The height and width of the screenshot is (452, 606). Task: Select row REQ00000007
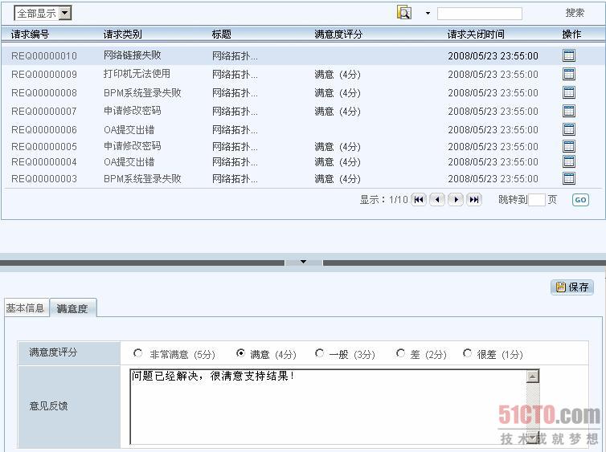click(x=303, y=111)
